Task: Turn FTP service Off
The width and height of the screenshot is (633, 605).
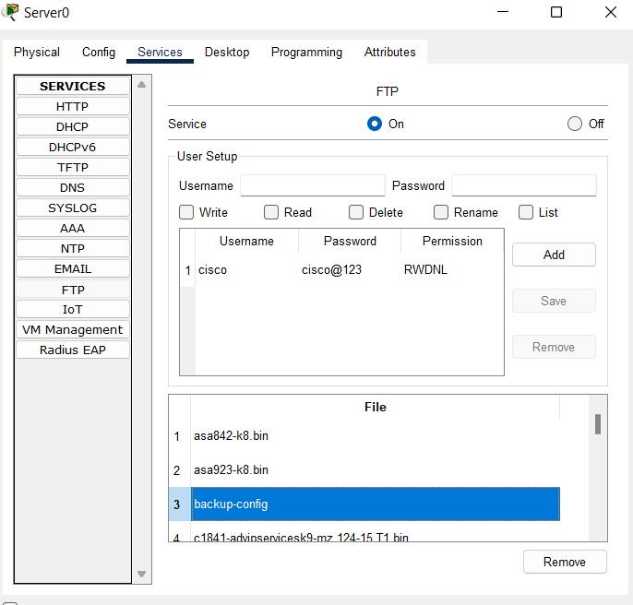Action: coord(575,124)
